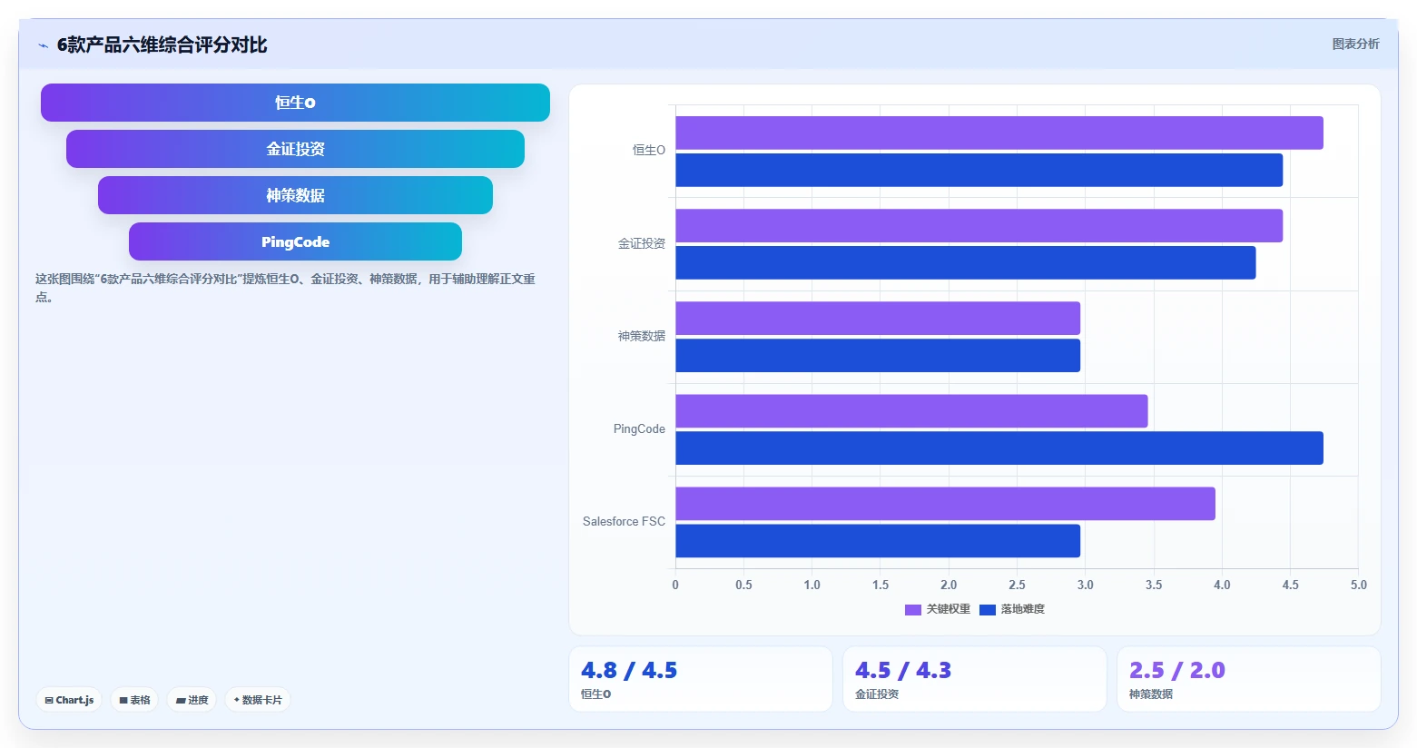Click the blue 落地难度 bar for PingCode
This screenshot has width=1417, height=748.
[999, 448]
